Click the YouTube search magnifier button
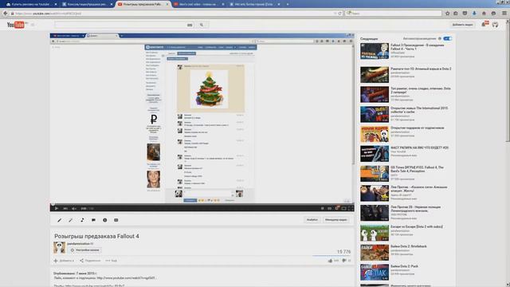510x287 pixels. coord(202,25)
